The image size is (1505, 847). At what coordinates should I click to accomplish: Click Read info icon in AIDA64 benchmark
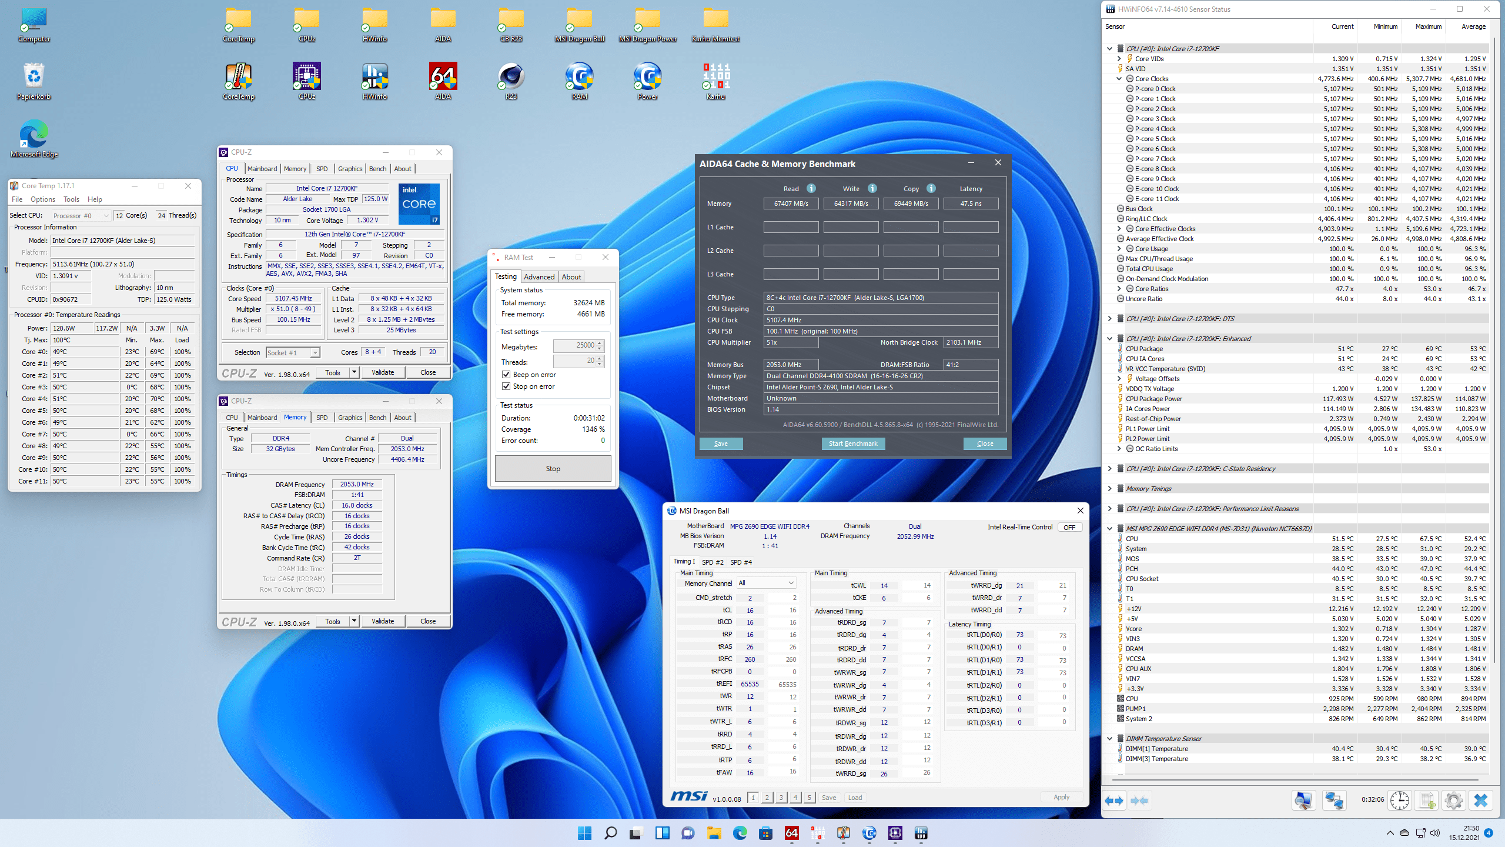point(811,189)
